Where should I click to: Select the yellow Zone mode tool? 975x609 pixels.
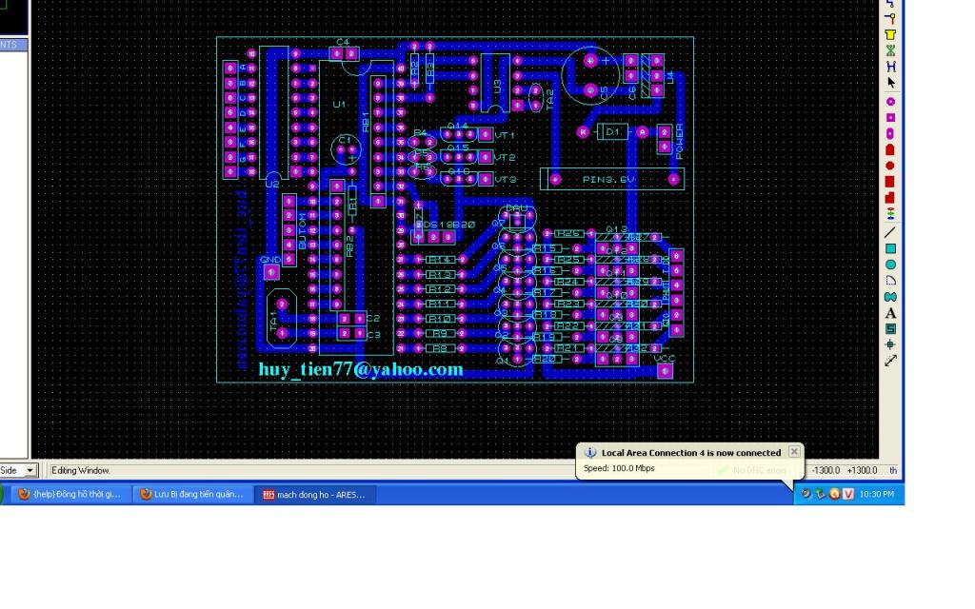coord(890,34)
